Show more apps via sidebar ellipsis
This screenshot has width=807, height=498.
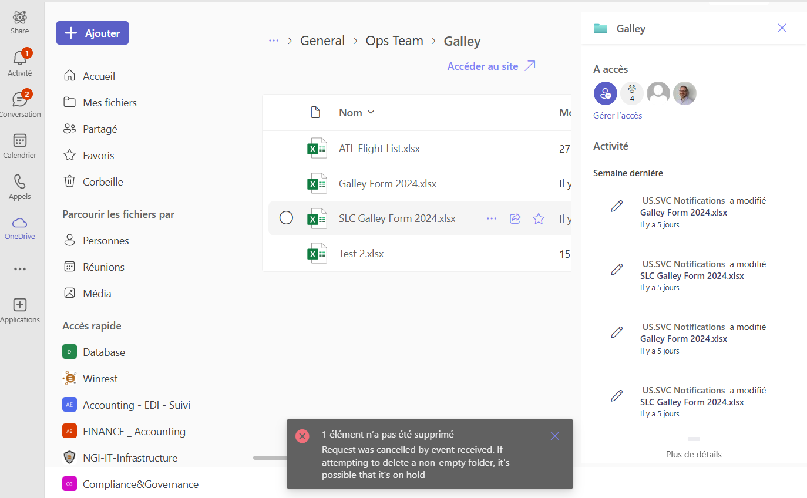pyautogui.click(x=19, y=269)
